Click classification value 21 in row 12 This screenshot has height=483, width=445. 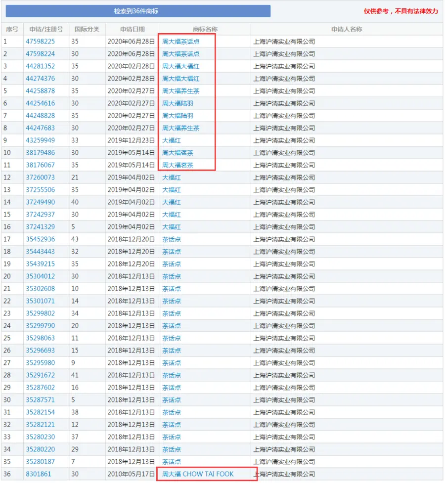[75, 177]
